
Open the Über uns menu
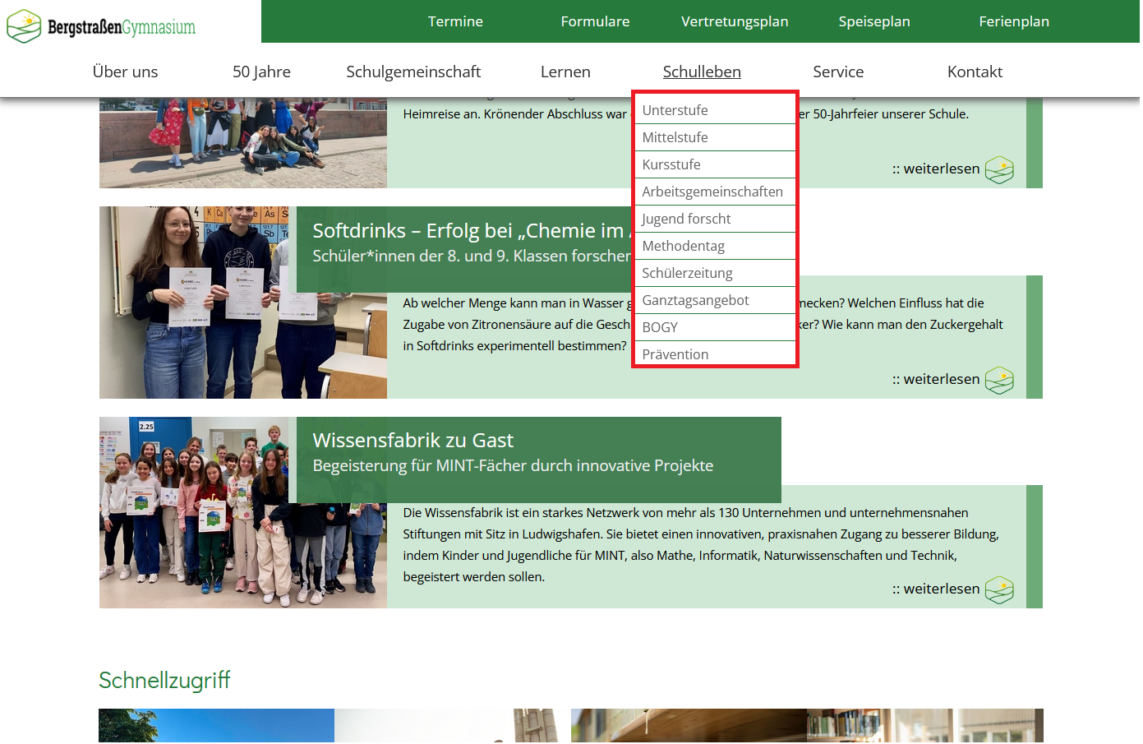(x=125, y=72)
